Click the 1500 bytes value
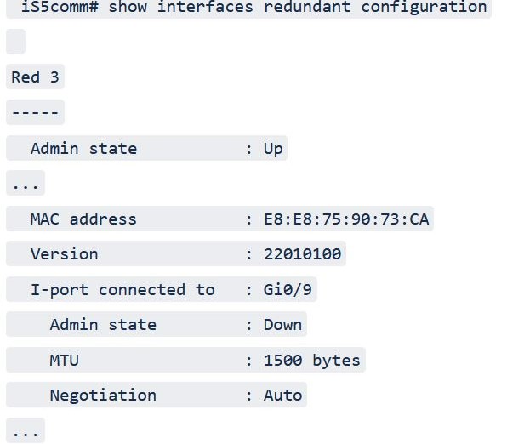This screenshot has height=444, width=507. 312,361
